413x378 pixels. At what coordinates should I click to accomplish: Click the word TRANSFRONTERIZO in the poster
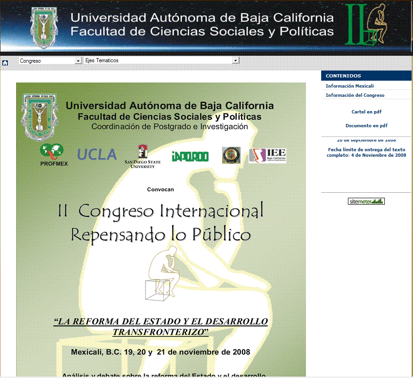tap(161, 332)
